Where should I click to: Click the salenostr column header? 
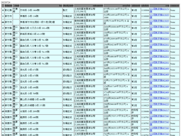pyautogui.click(x=136, y=6)
